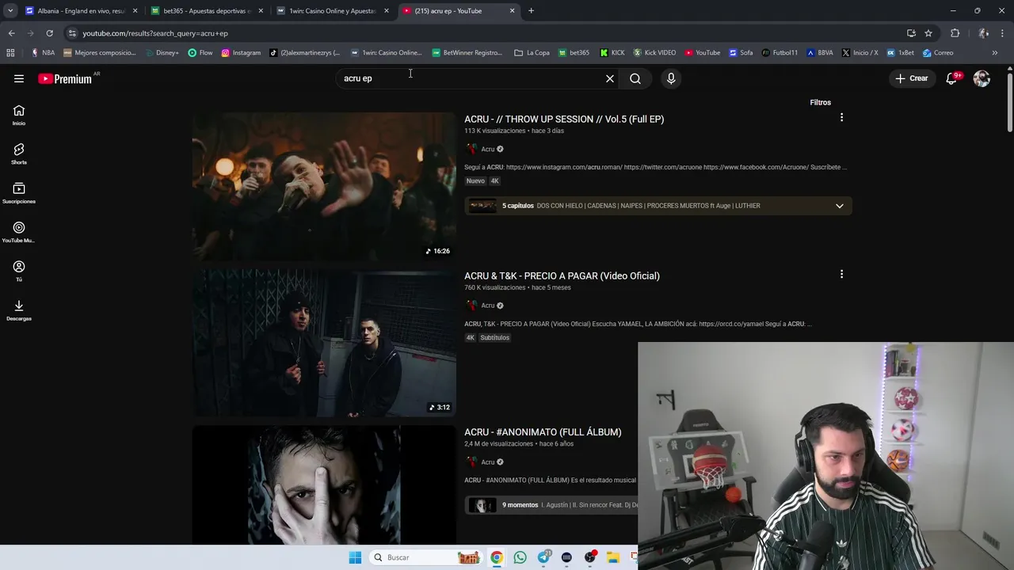The image size is (1014, 570).
Task: Play the #ANONIMATO album thumbnail
Action: coord(324,484)
